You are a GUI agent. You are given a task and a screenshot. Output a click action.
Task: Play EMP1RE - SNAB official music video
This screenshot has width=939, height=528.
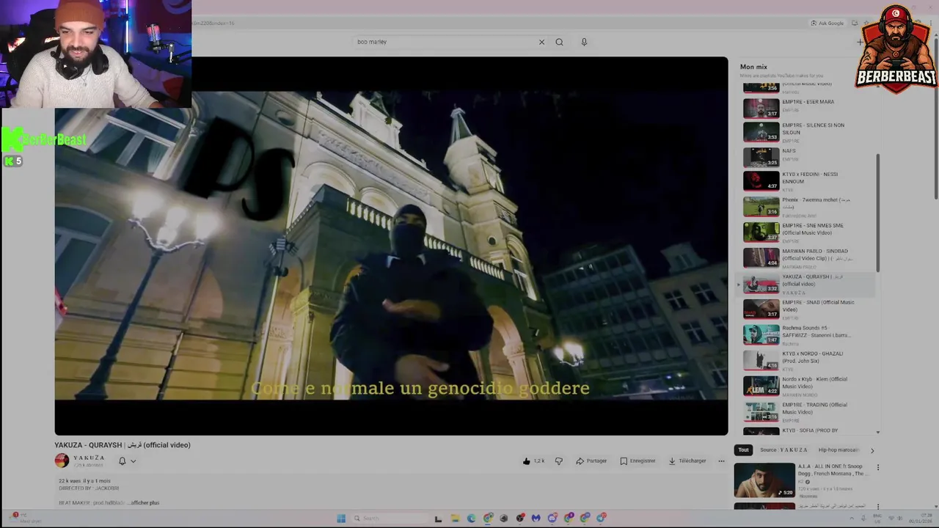808,309
